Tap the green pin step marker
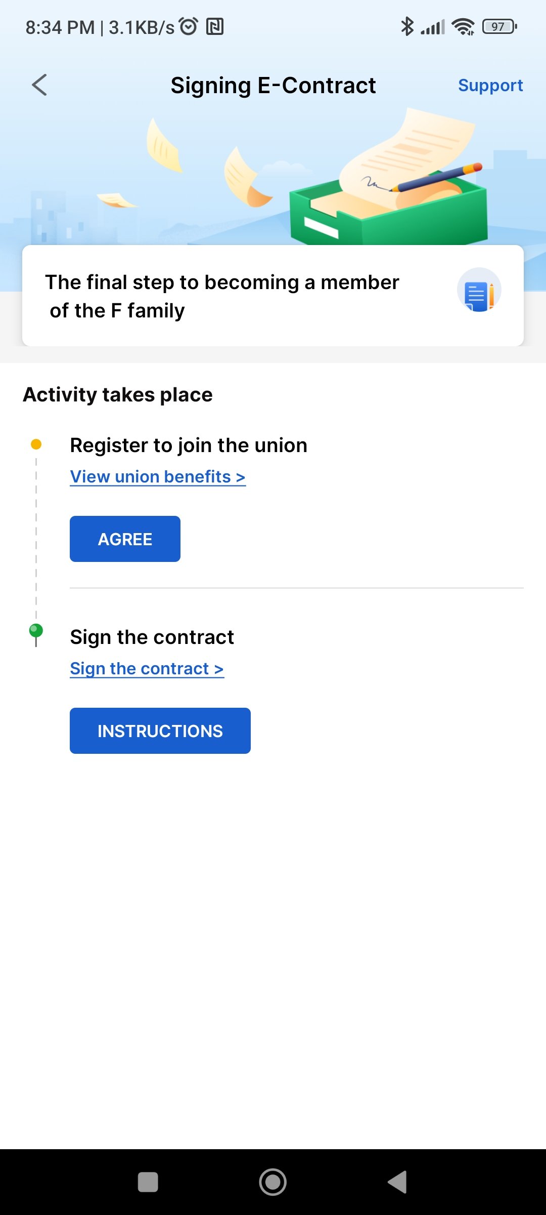This screenshot has width=546, height=1215. tap(36, 633)
